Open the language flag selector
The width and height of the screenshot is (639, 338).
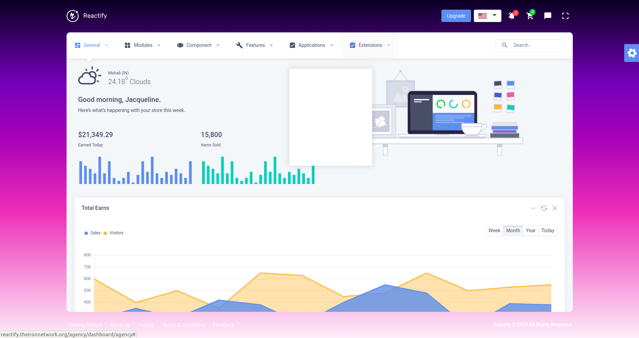487,16
